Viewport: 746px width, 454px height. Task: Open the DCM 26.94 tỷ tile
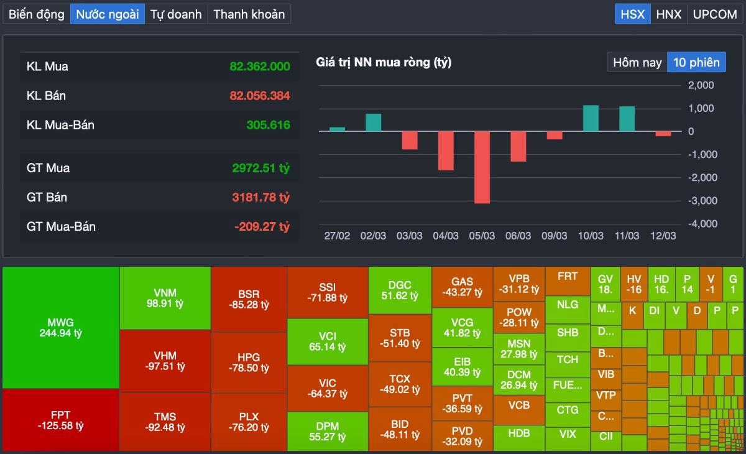pos(519,380)
